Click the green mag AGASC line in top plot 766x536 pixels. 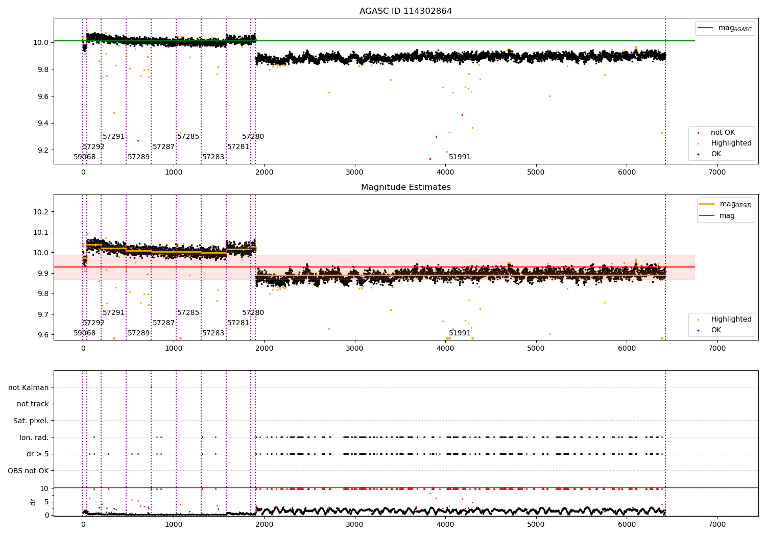374,41
